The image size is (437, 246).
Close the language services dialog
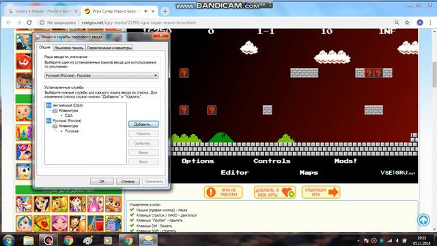161,36
